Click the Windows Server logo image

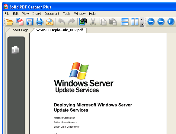tap(84, 78)
